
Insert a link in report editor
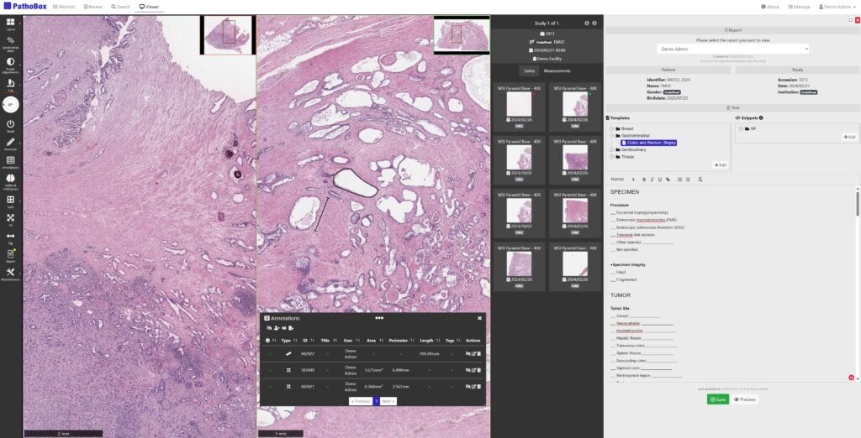click(x=668, y=180)
